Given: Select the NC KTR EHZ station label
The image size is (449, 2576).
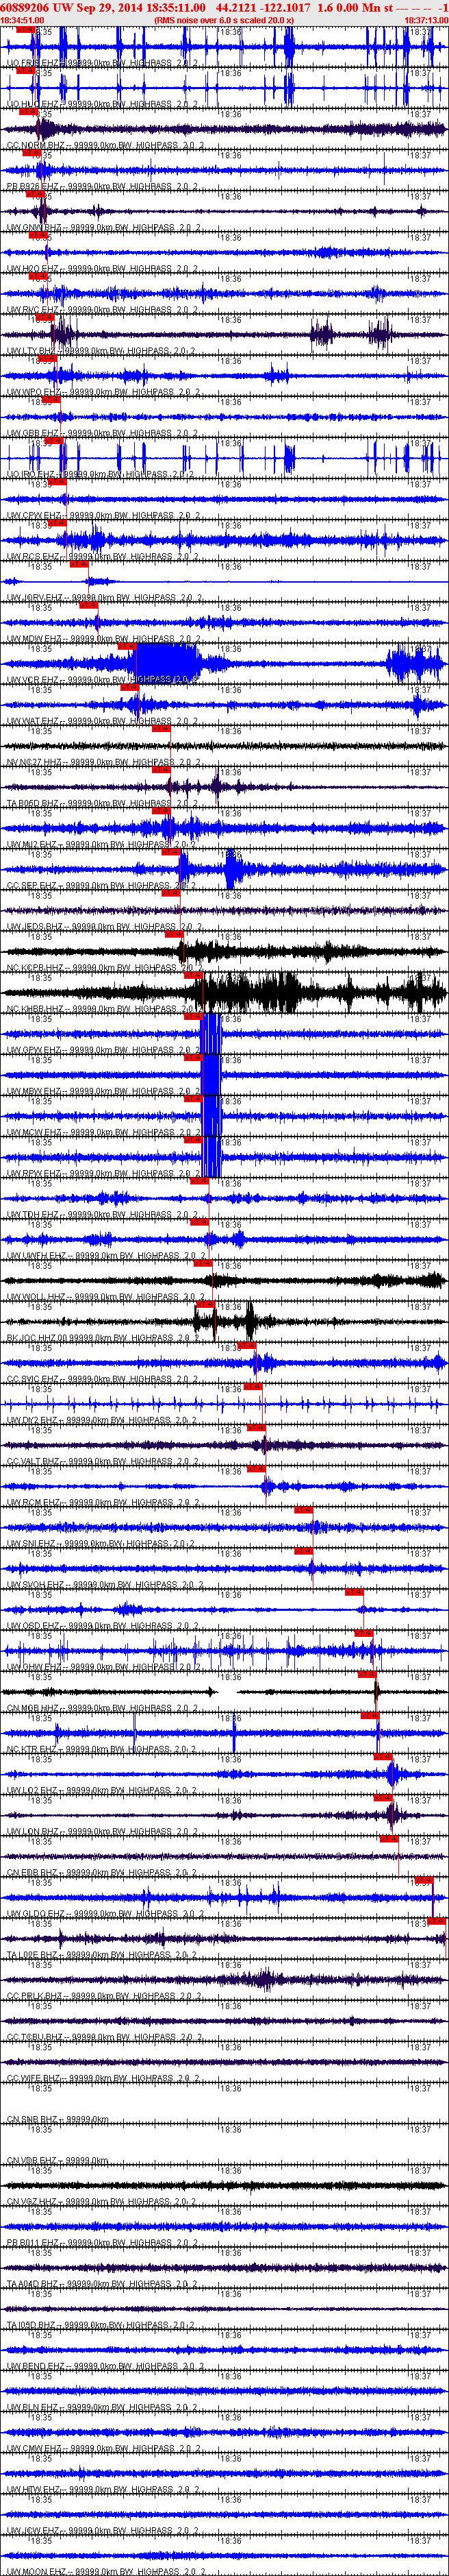Looking at the screenshot, I should tap(102, 1750).
